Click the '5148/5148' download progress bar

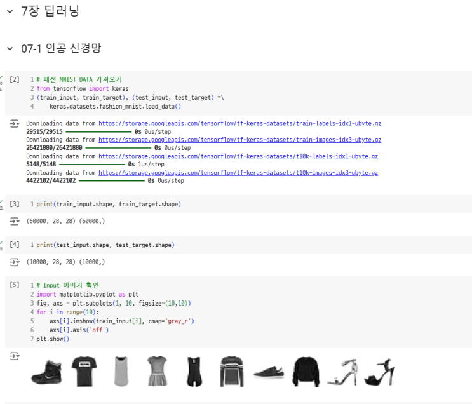(x=92, y=165)
